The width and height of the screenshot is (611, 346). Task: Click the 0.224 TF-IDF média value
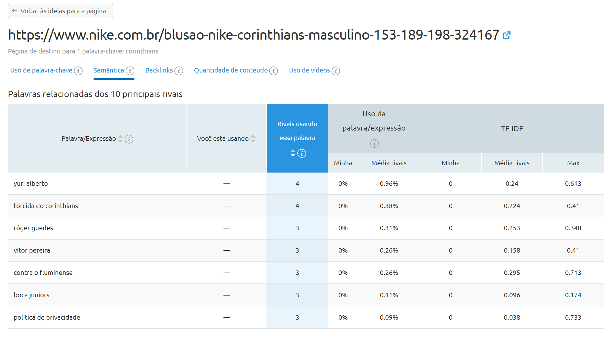[512, 206]
